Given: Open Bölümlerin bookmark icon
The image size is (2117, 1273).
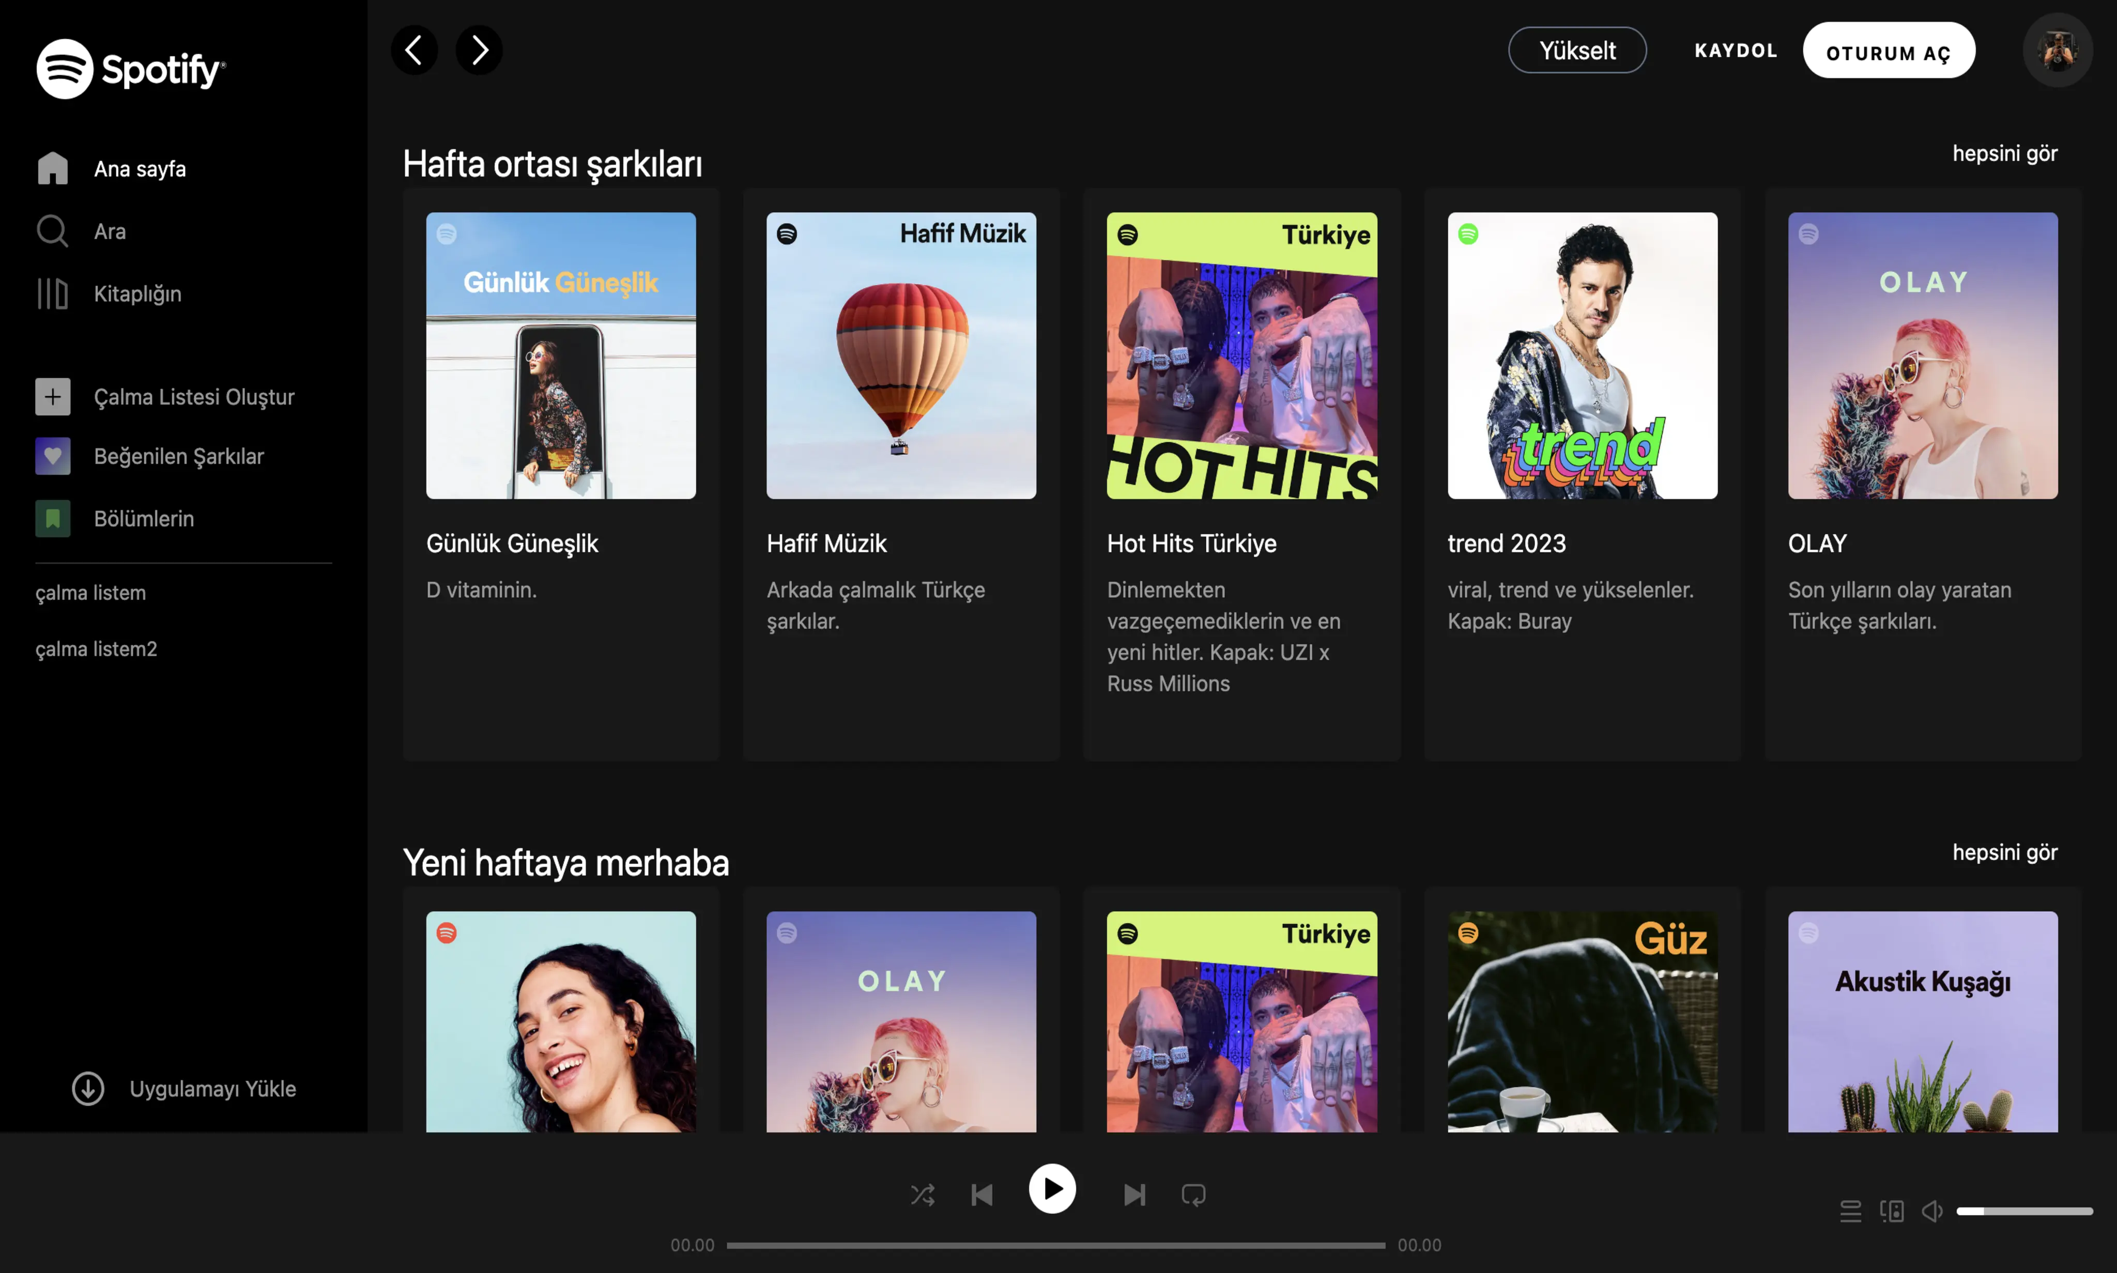Looking at the screenshot, I should coord(52,518).
